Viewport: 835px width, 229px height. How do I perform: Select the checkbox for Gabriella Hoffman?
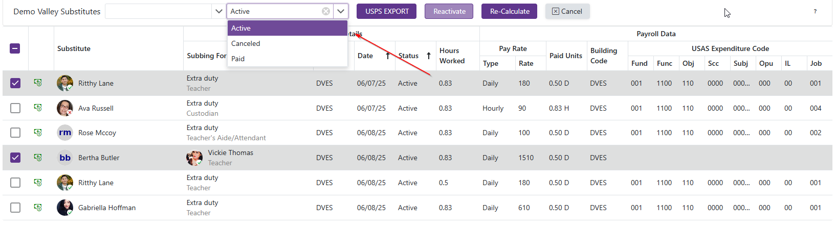coord(15,208)
